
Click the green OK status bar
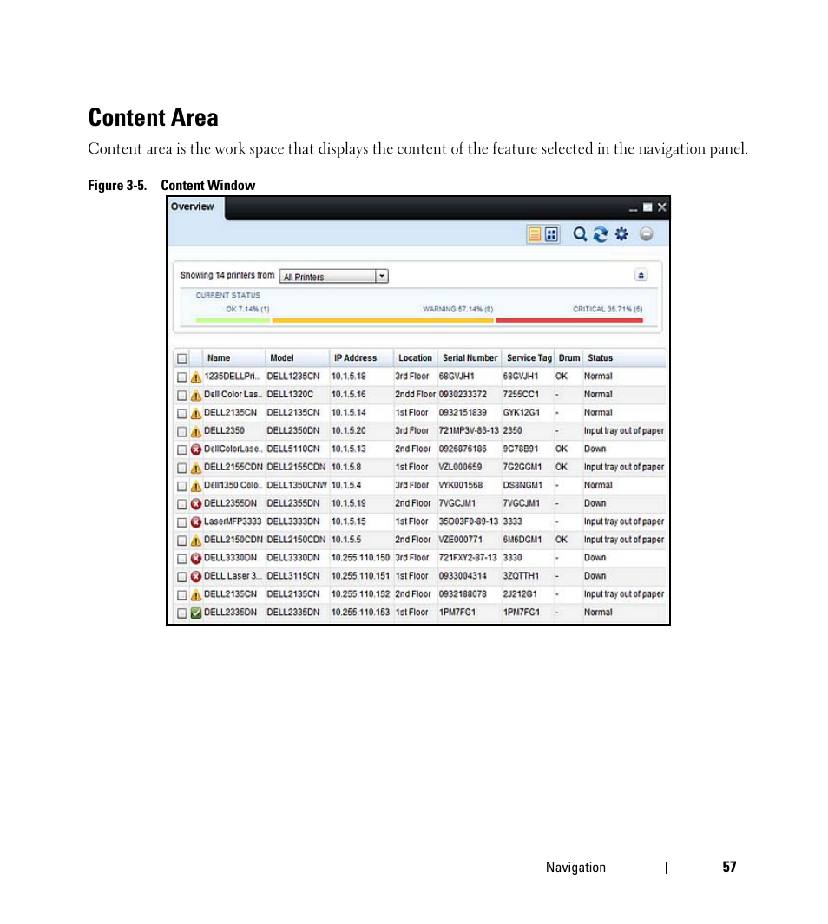click(x=233, y=320)
